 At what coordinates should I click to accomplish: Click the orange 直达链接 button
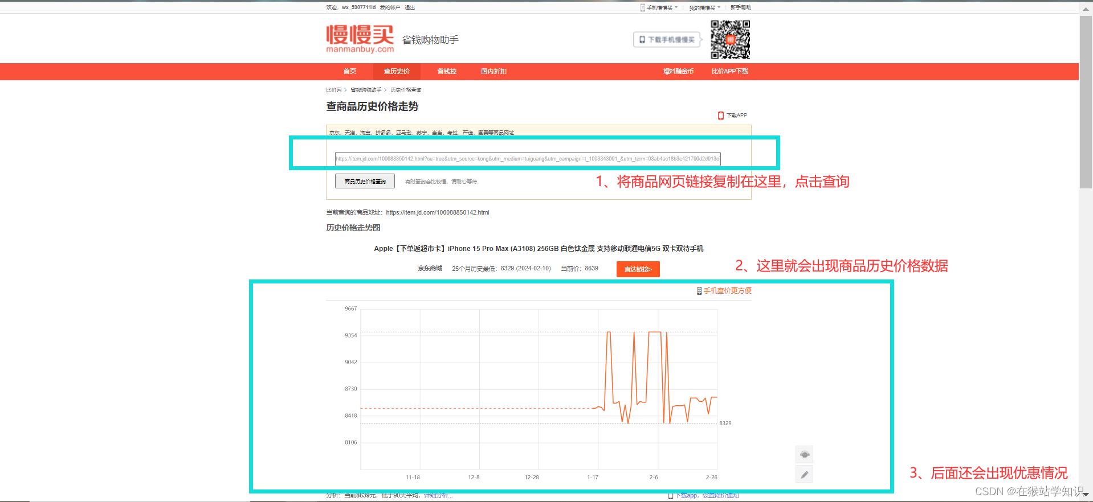(x=638, y=269)
